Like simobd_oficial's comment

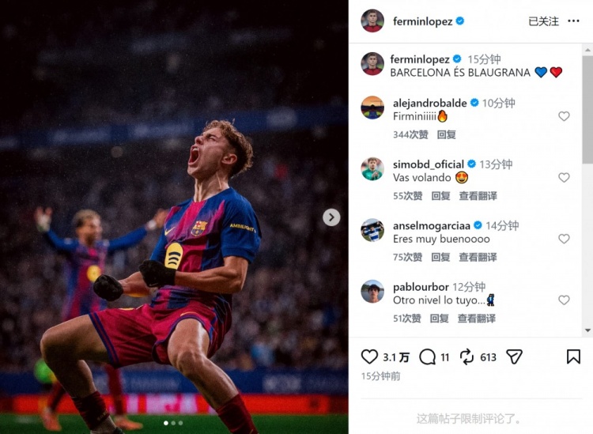564,178
